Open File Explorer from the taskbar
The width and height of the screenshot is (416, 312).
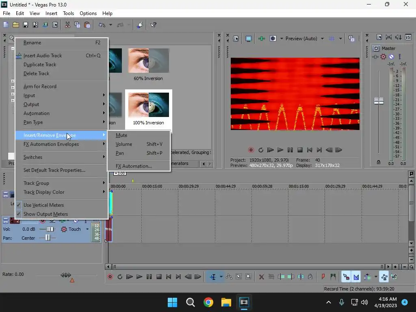(226, 302)
